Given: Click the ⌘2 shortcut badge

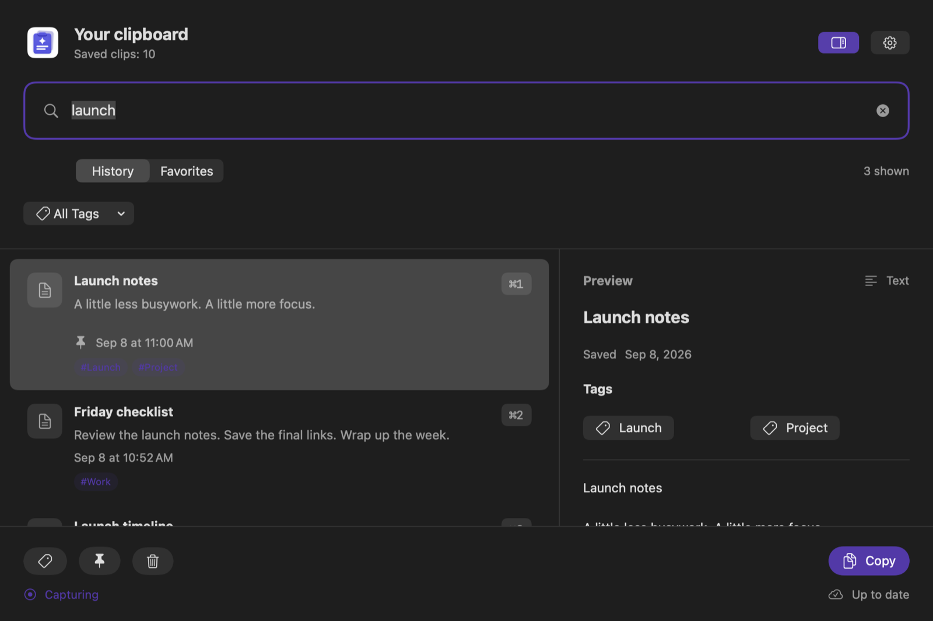Looking at the screenshot, I should coord(516,415).
